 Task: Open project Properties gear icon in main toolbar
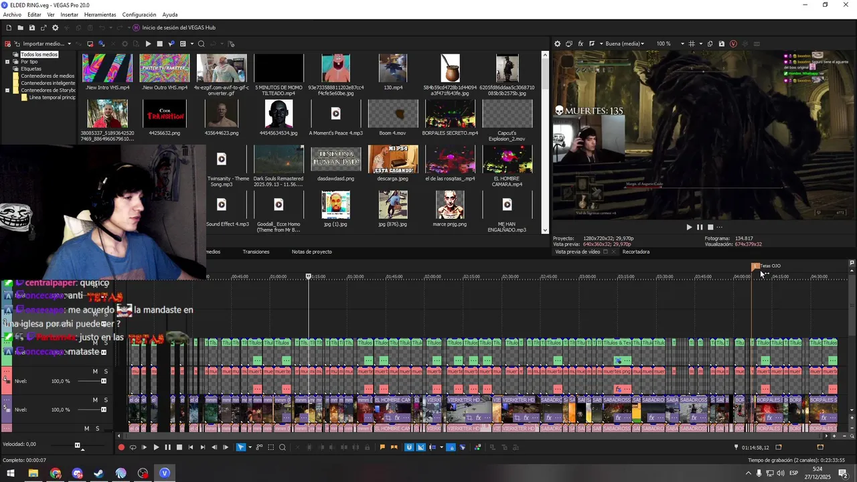pos(55,27)
